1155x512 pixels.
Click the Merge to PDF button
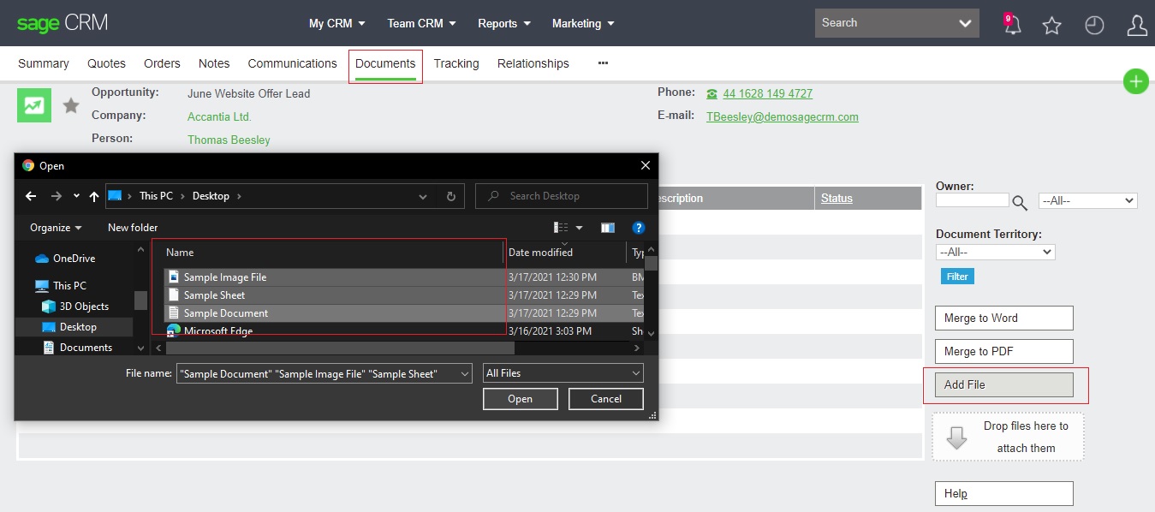pyautogui.click(x=1003, y=350)
